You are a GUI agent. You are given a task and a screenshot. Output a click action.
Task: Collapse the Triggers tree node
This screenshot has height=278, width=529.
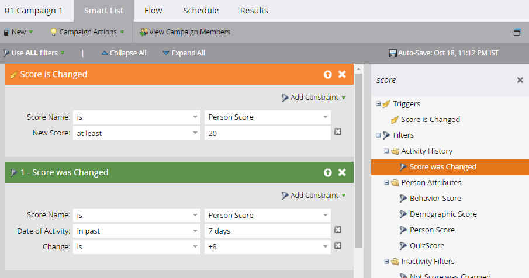pyautogui.click(x=379, y=104)
